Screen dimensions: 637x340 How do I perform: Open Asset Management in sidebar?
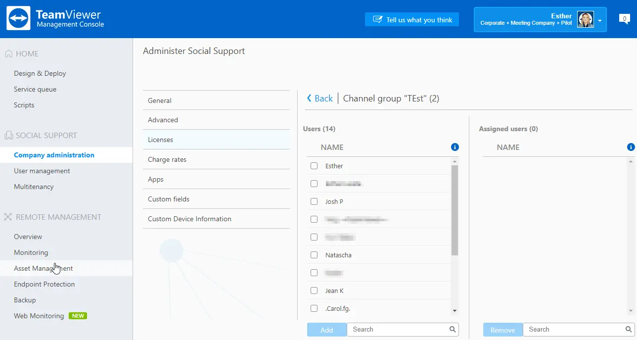44,268
